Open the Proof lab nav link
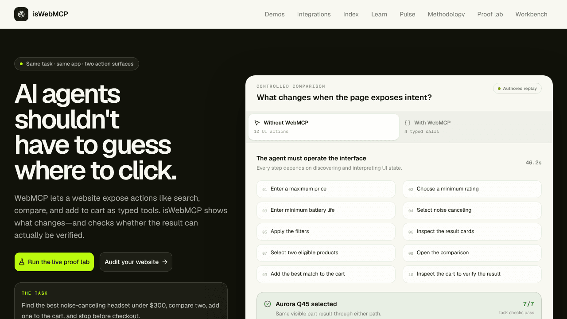The height and width of the screenshot is (319, 567). (490, 14)
